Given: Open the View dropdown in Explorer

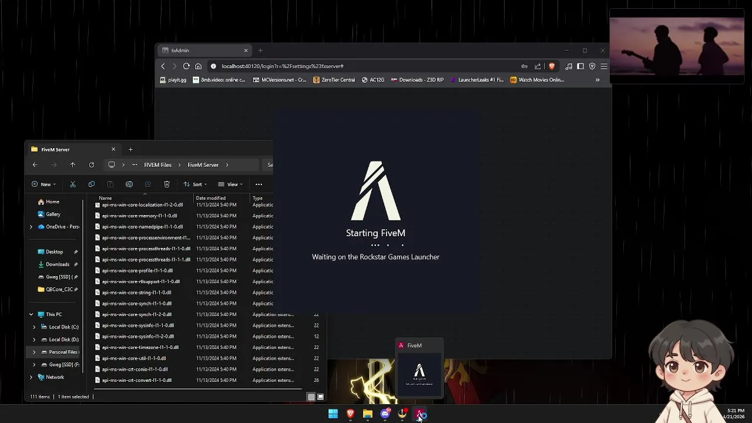Looking at the screenshot, I should point(230,184).
